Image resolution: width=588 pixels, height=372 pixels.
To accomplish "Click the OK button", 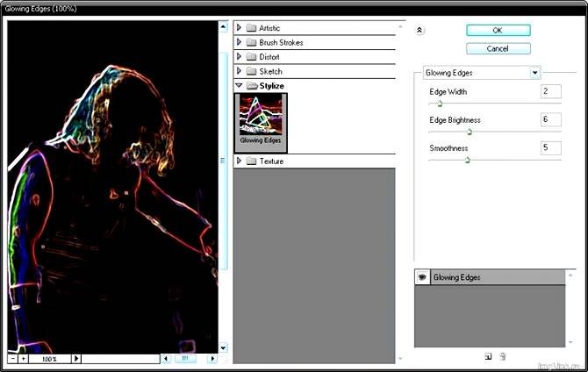I will [x=498, y=31].
